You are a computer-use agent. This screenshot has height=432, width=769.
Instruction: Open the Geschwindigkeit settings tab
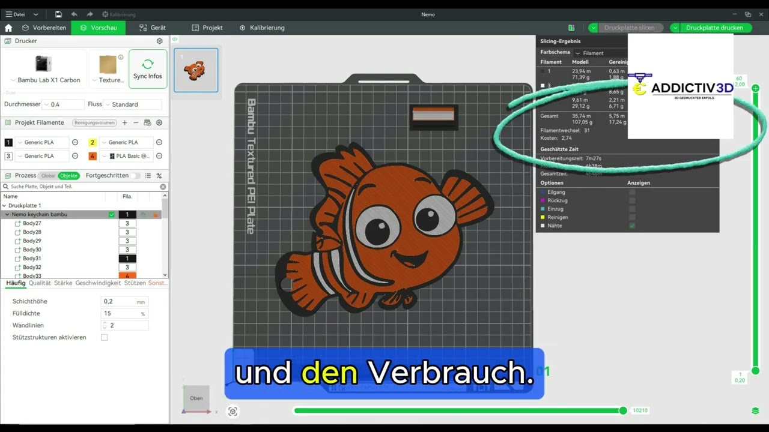[x=98, y=283]
